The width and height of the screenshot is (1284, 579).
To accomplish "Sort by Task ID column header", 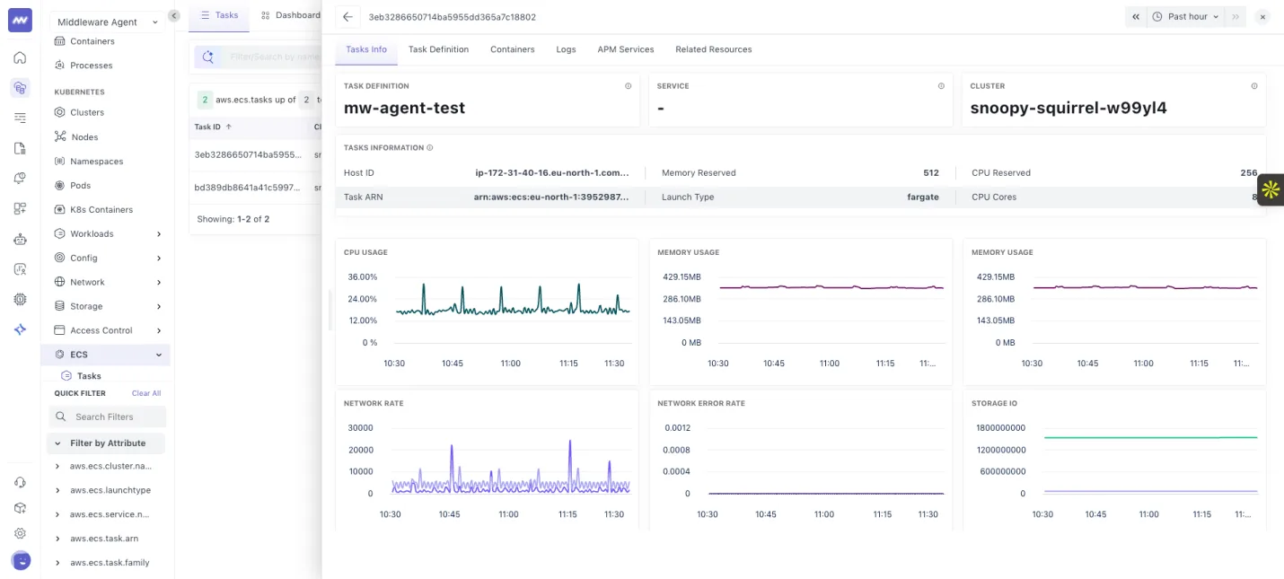I will pos(215,127).
